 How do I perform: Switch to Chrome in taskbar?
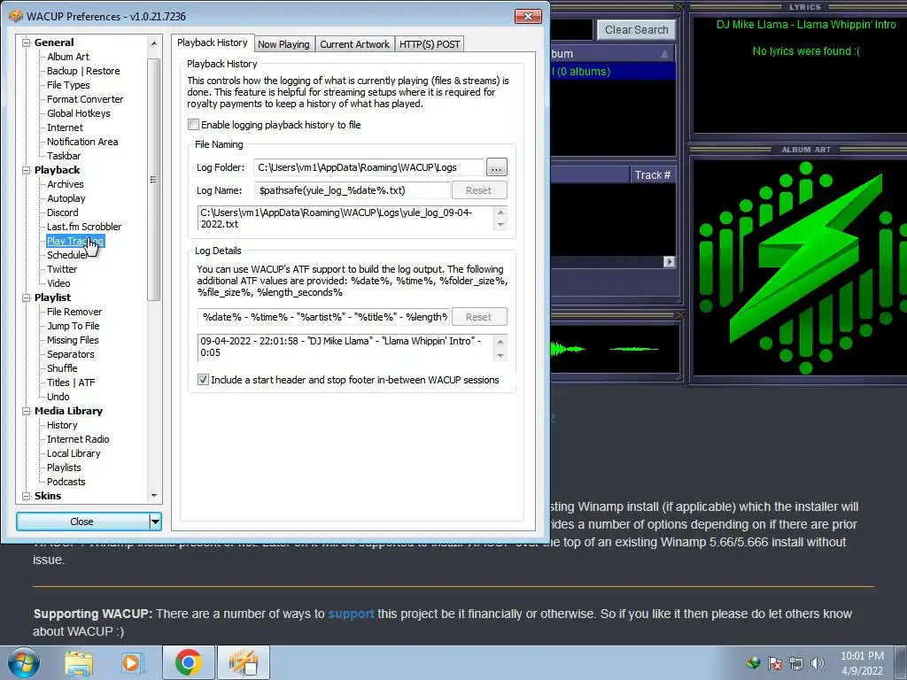point(188,662)
